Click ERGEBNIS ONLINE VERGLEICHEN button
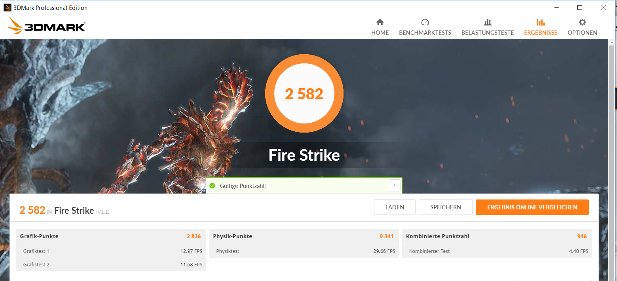Viewport: 617px width, 281px height. click(x=532, y=207)
